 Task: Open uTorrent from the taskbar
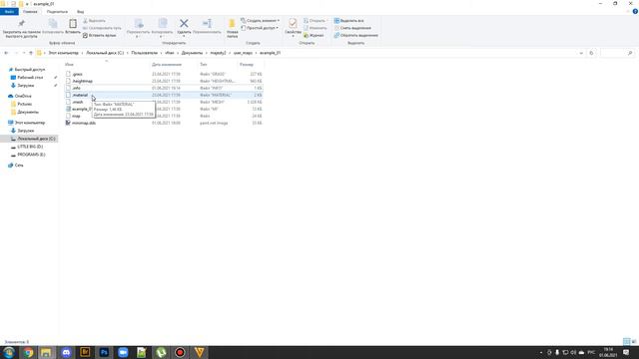coord(161,352)
